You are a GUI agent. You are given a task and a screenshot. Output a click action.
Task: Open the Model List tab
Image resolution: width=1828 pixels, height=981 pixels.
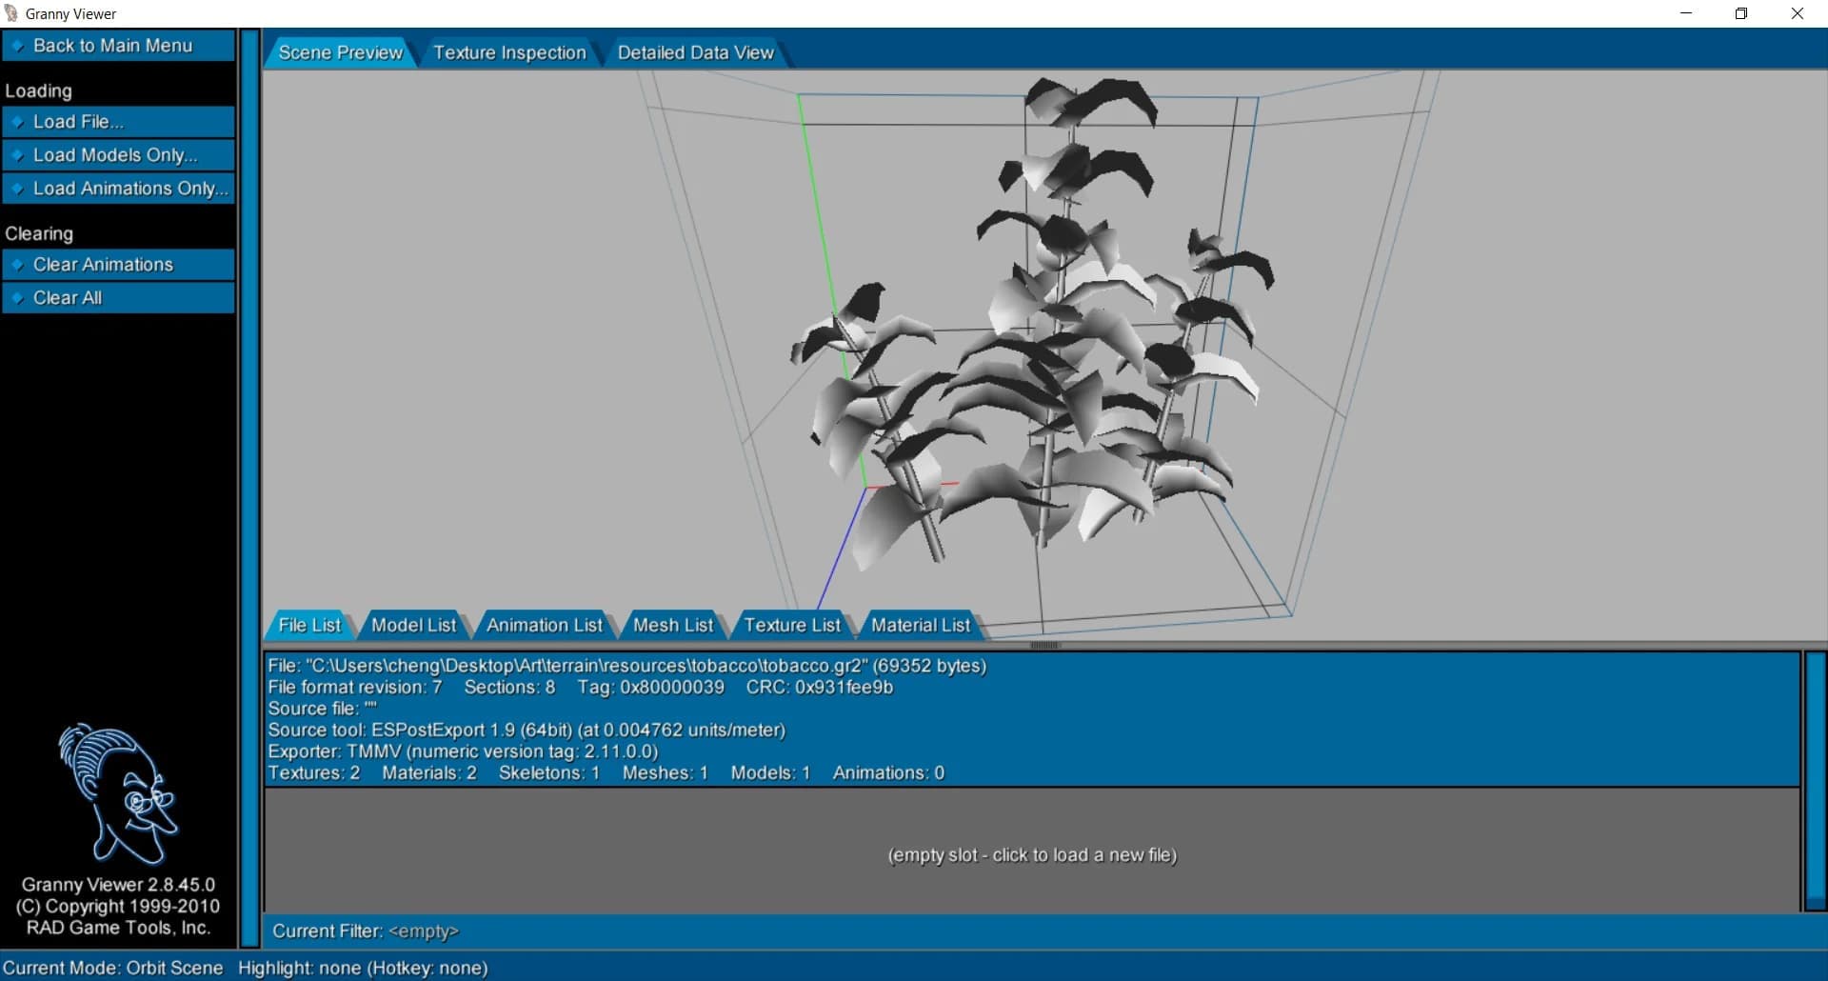click(x=413, y=625)
